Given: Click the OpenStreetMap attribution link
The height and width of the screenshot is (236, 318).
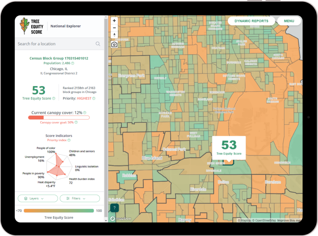Looking at the screenshot, I should pyautogui.click(x=264, y=220).
